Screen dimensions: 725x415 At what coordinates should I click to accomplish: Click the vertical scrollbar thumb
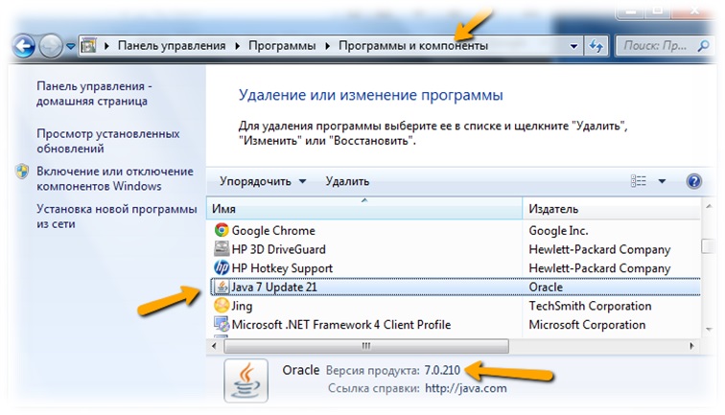[708, 246]
